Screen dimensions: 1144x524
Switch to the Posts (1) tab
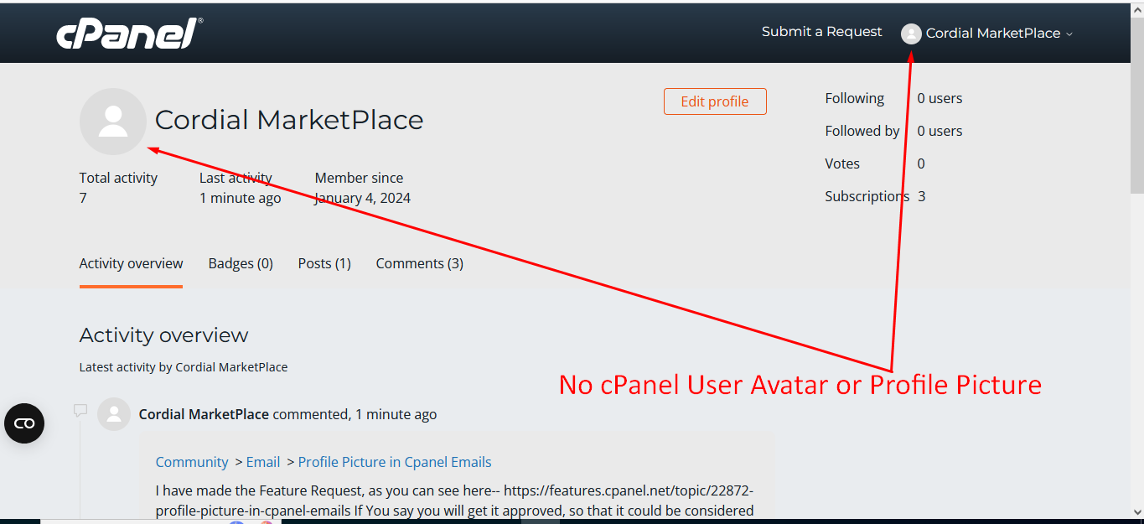pos(324,263)
